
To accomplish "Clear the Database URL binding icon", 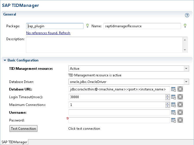I will click(180, 89).
